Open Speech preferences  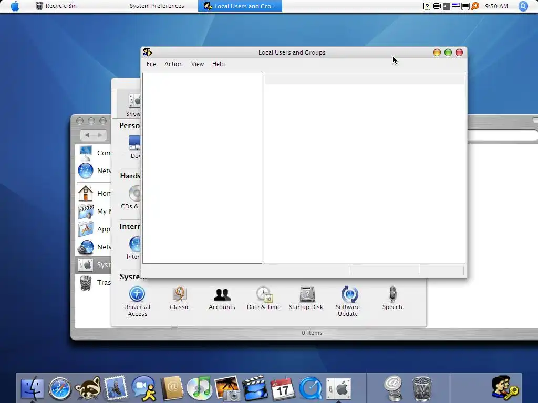tap(392, 298)
